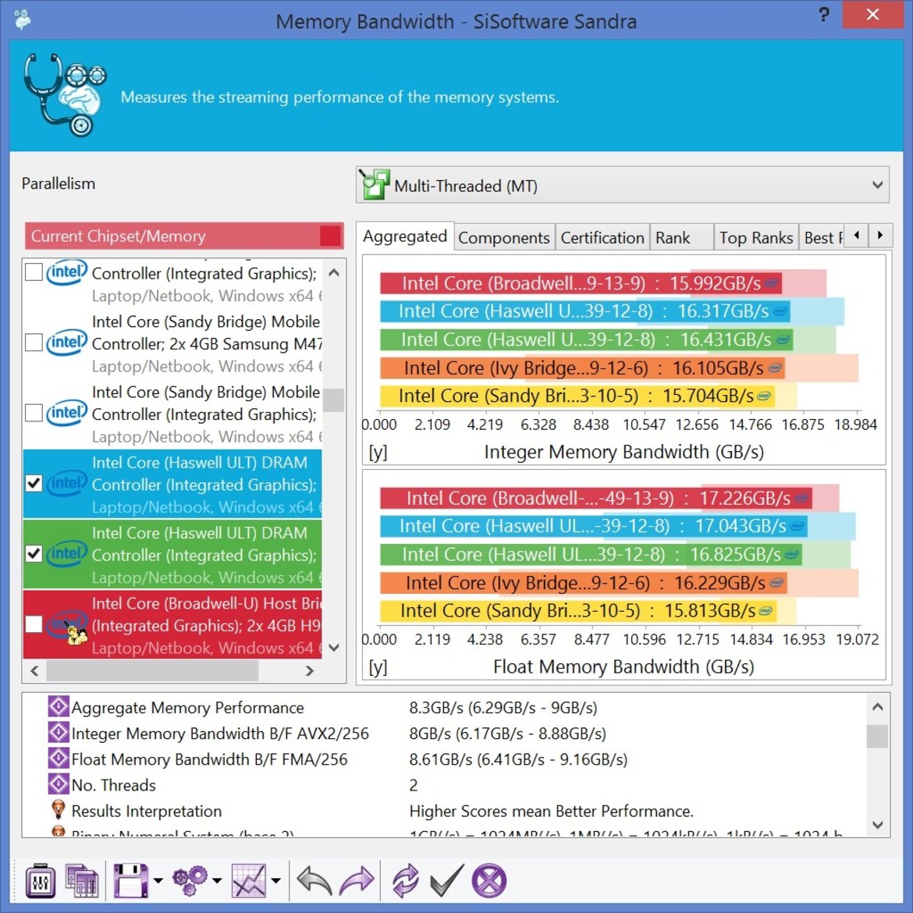The height and width of the screenshot is (913, 913).
Task: Check the Sandy Bridge 2x 4GB Samsung entry
Action: (34, 343)
